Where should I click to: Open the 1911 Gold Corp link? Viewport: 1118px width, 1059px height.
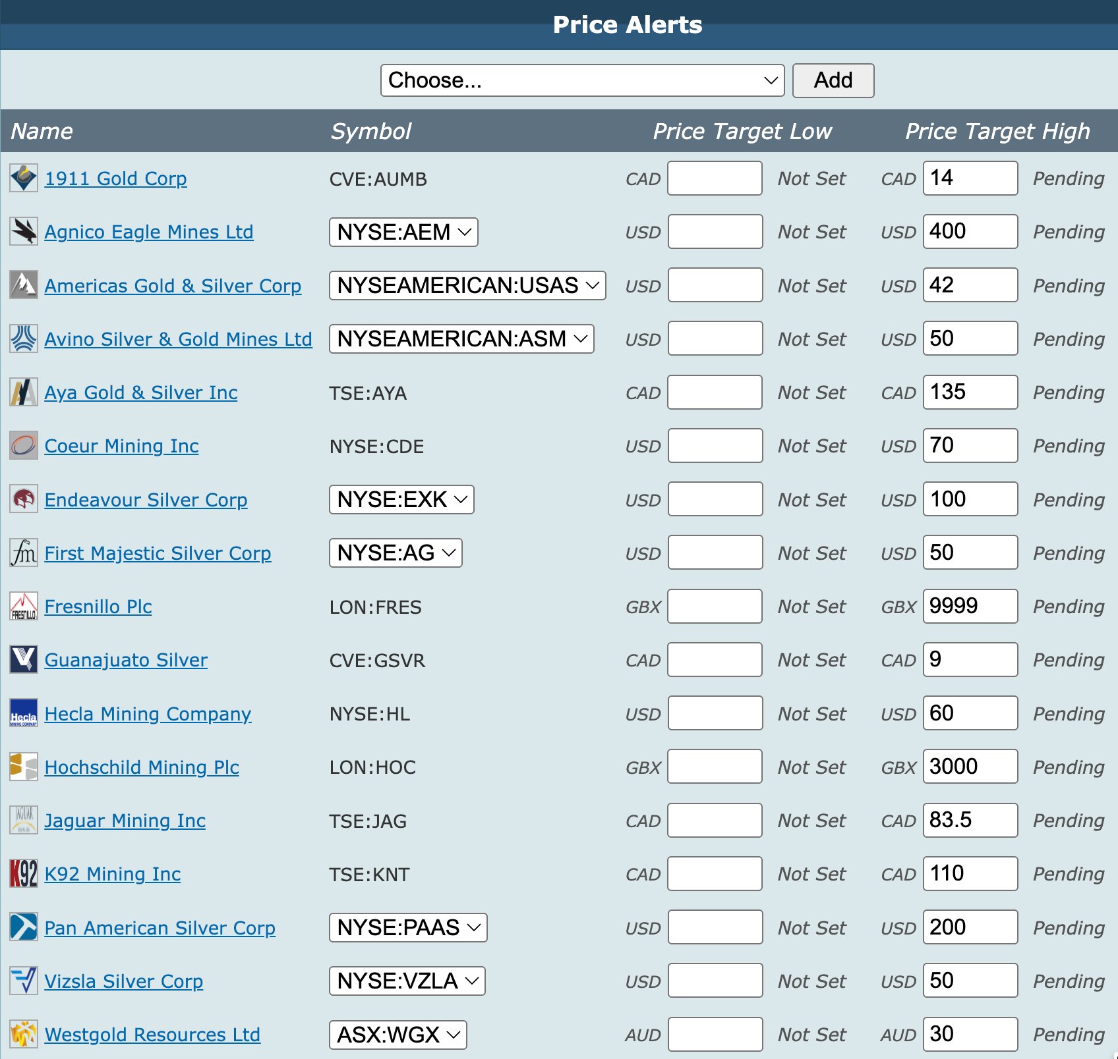tap(115, 178)
